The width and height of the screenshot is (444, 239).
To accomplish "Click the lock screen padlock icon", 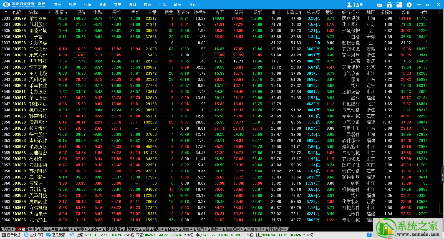I will coord(389,5).
